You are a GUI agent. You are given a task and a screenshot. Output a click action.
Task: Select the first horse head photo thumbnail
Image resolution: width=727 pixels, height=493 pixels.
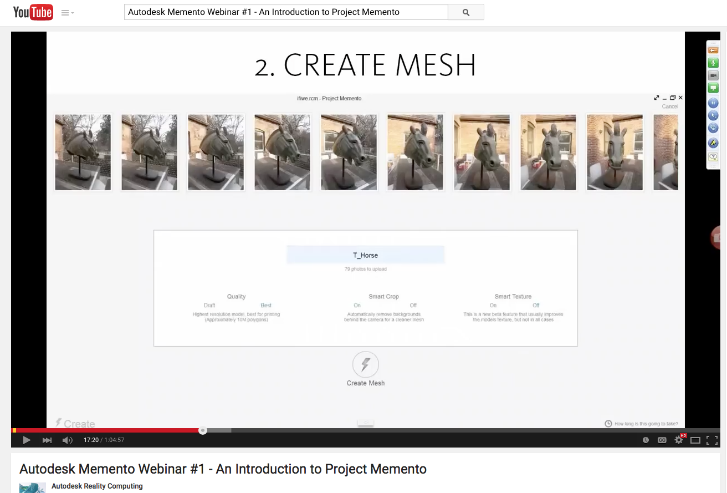pyautogui.click(x=83, y=153)
